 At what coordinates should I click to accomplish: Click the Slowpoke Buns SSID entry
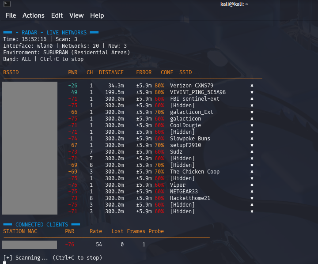tap(190, 139)
